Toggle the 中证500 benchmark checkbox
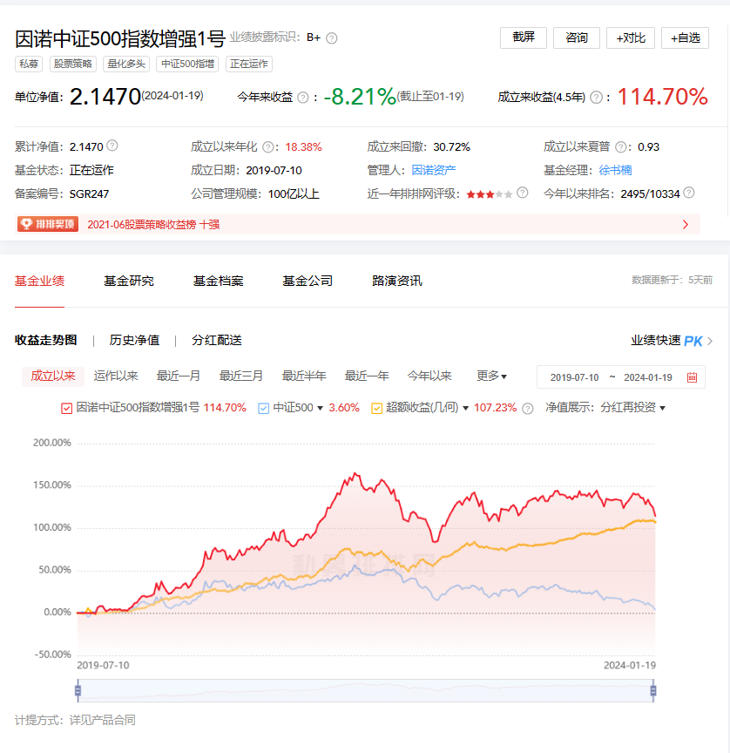This screenshot has width=730, height=753. click(x=263, y=408)
